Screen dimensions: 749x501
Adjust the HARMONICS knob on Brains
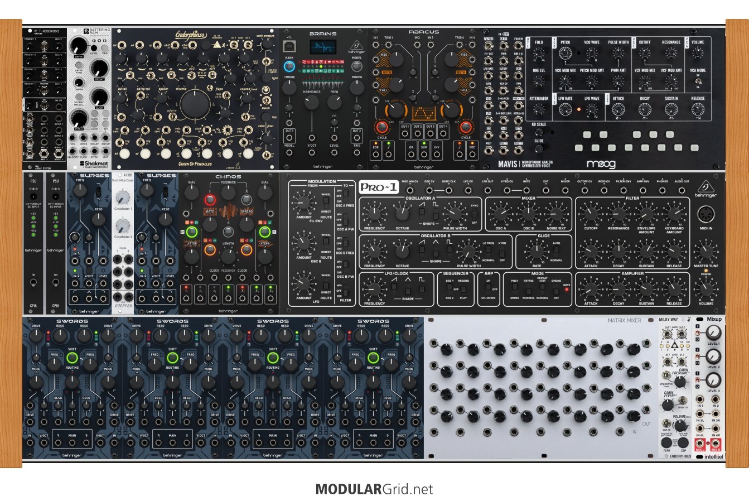pos(312,102)
